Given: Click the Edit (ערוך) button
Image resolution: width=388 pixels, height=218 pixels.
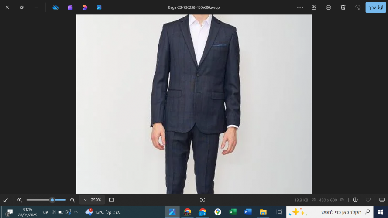Looking at the screenshot, I should tap(375, 7).
